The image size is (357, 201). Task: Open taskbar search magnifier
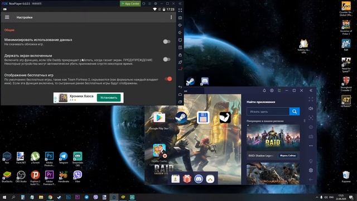(13, 197)
